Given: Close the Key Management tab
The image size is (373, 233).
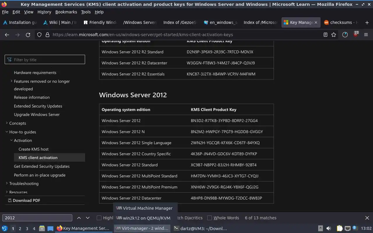Looking at the screenshot, I should click(x=316, y=22).
